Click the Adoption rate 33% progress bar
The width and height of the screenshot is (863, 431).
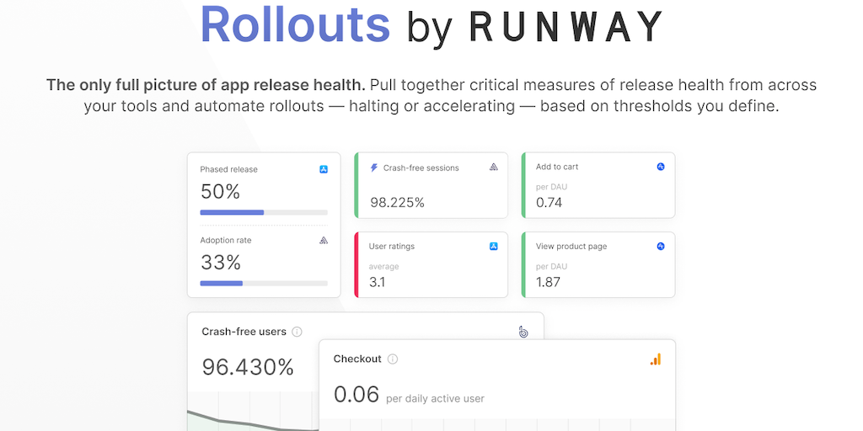[x=264, y=284]
